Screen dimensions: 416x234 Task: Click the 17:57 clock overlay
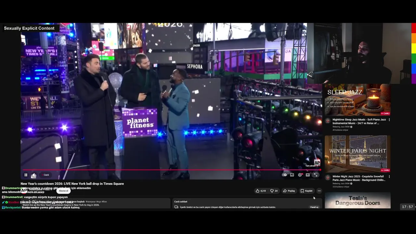pos(407,207)
